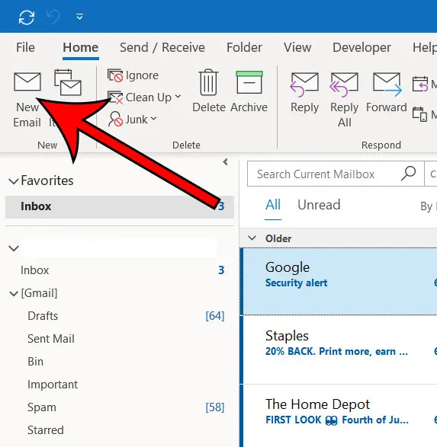Open the Folder ribbon tab

[x=244, y=47]
